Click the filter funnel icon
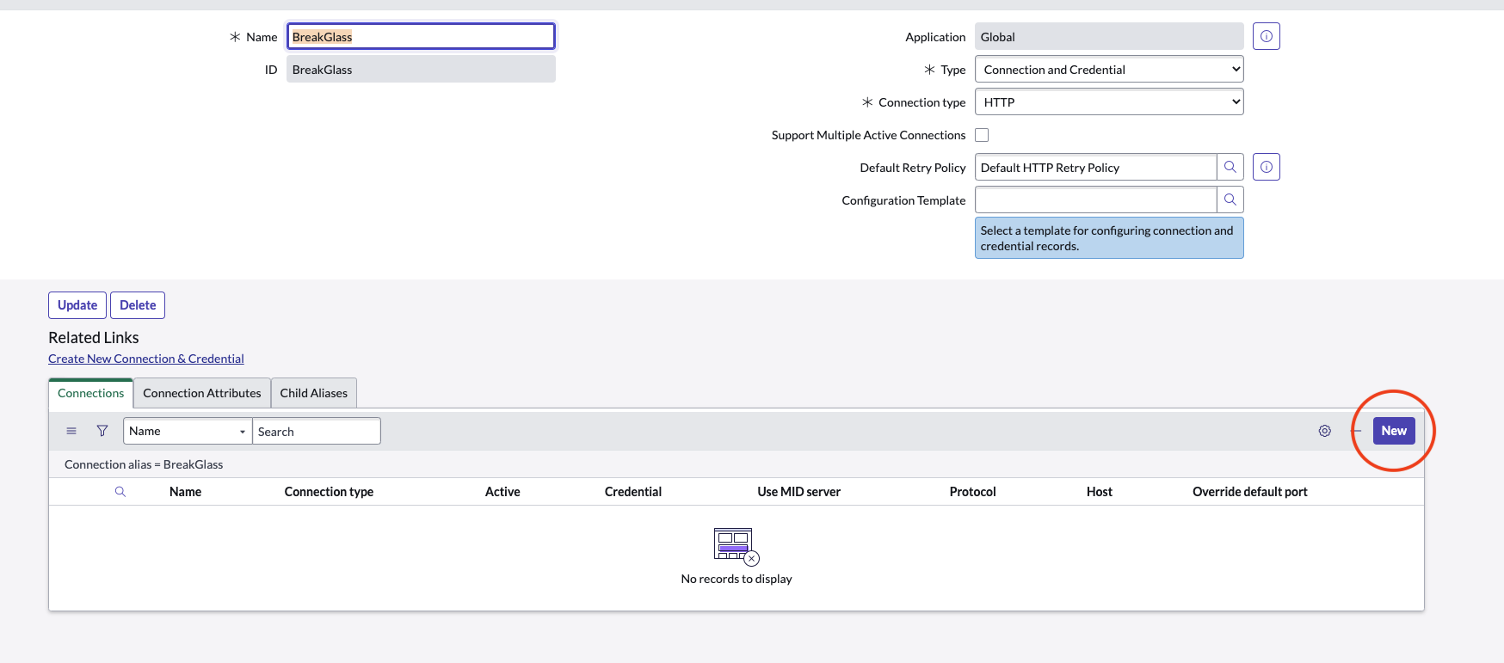 coord(102,431)
